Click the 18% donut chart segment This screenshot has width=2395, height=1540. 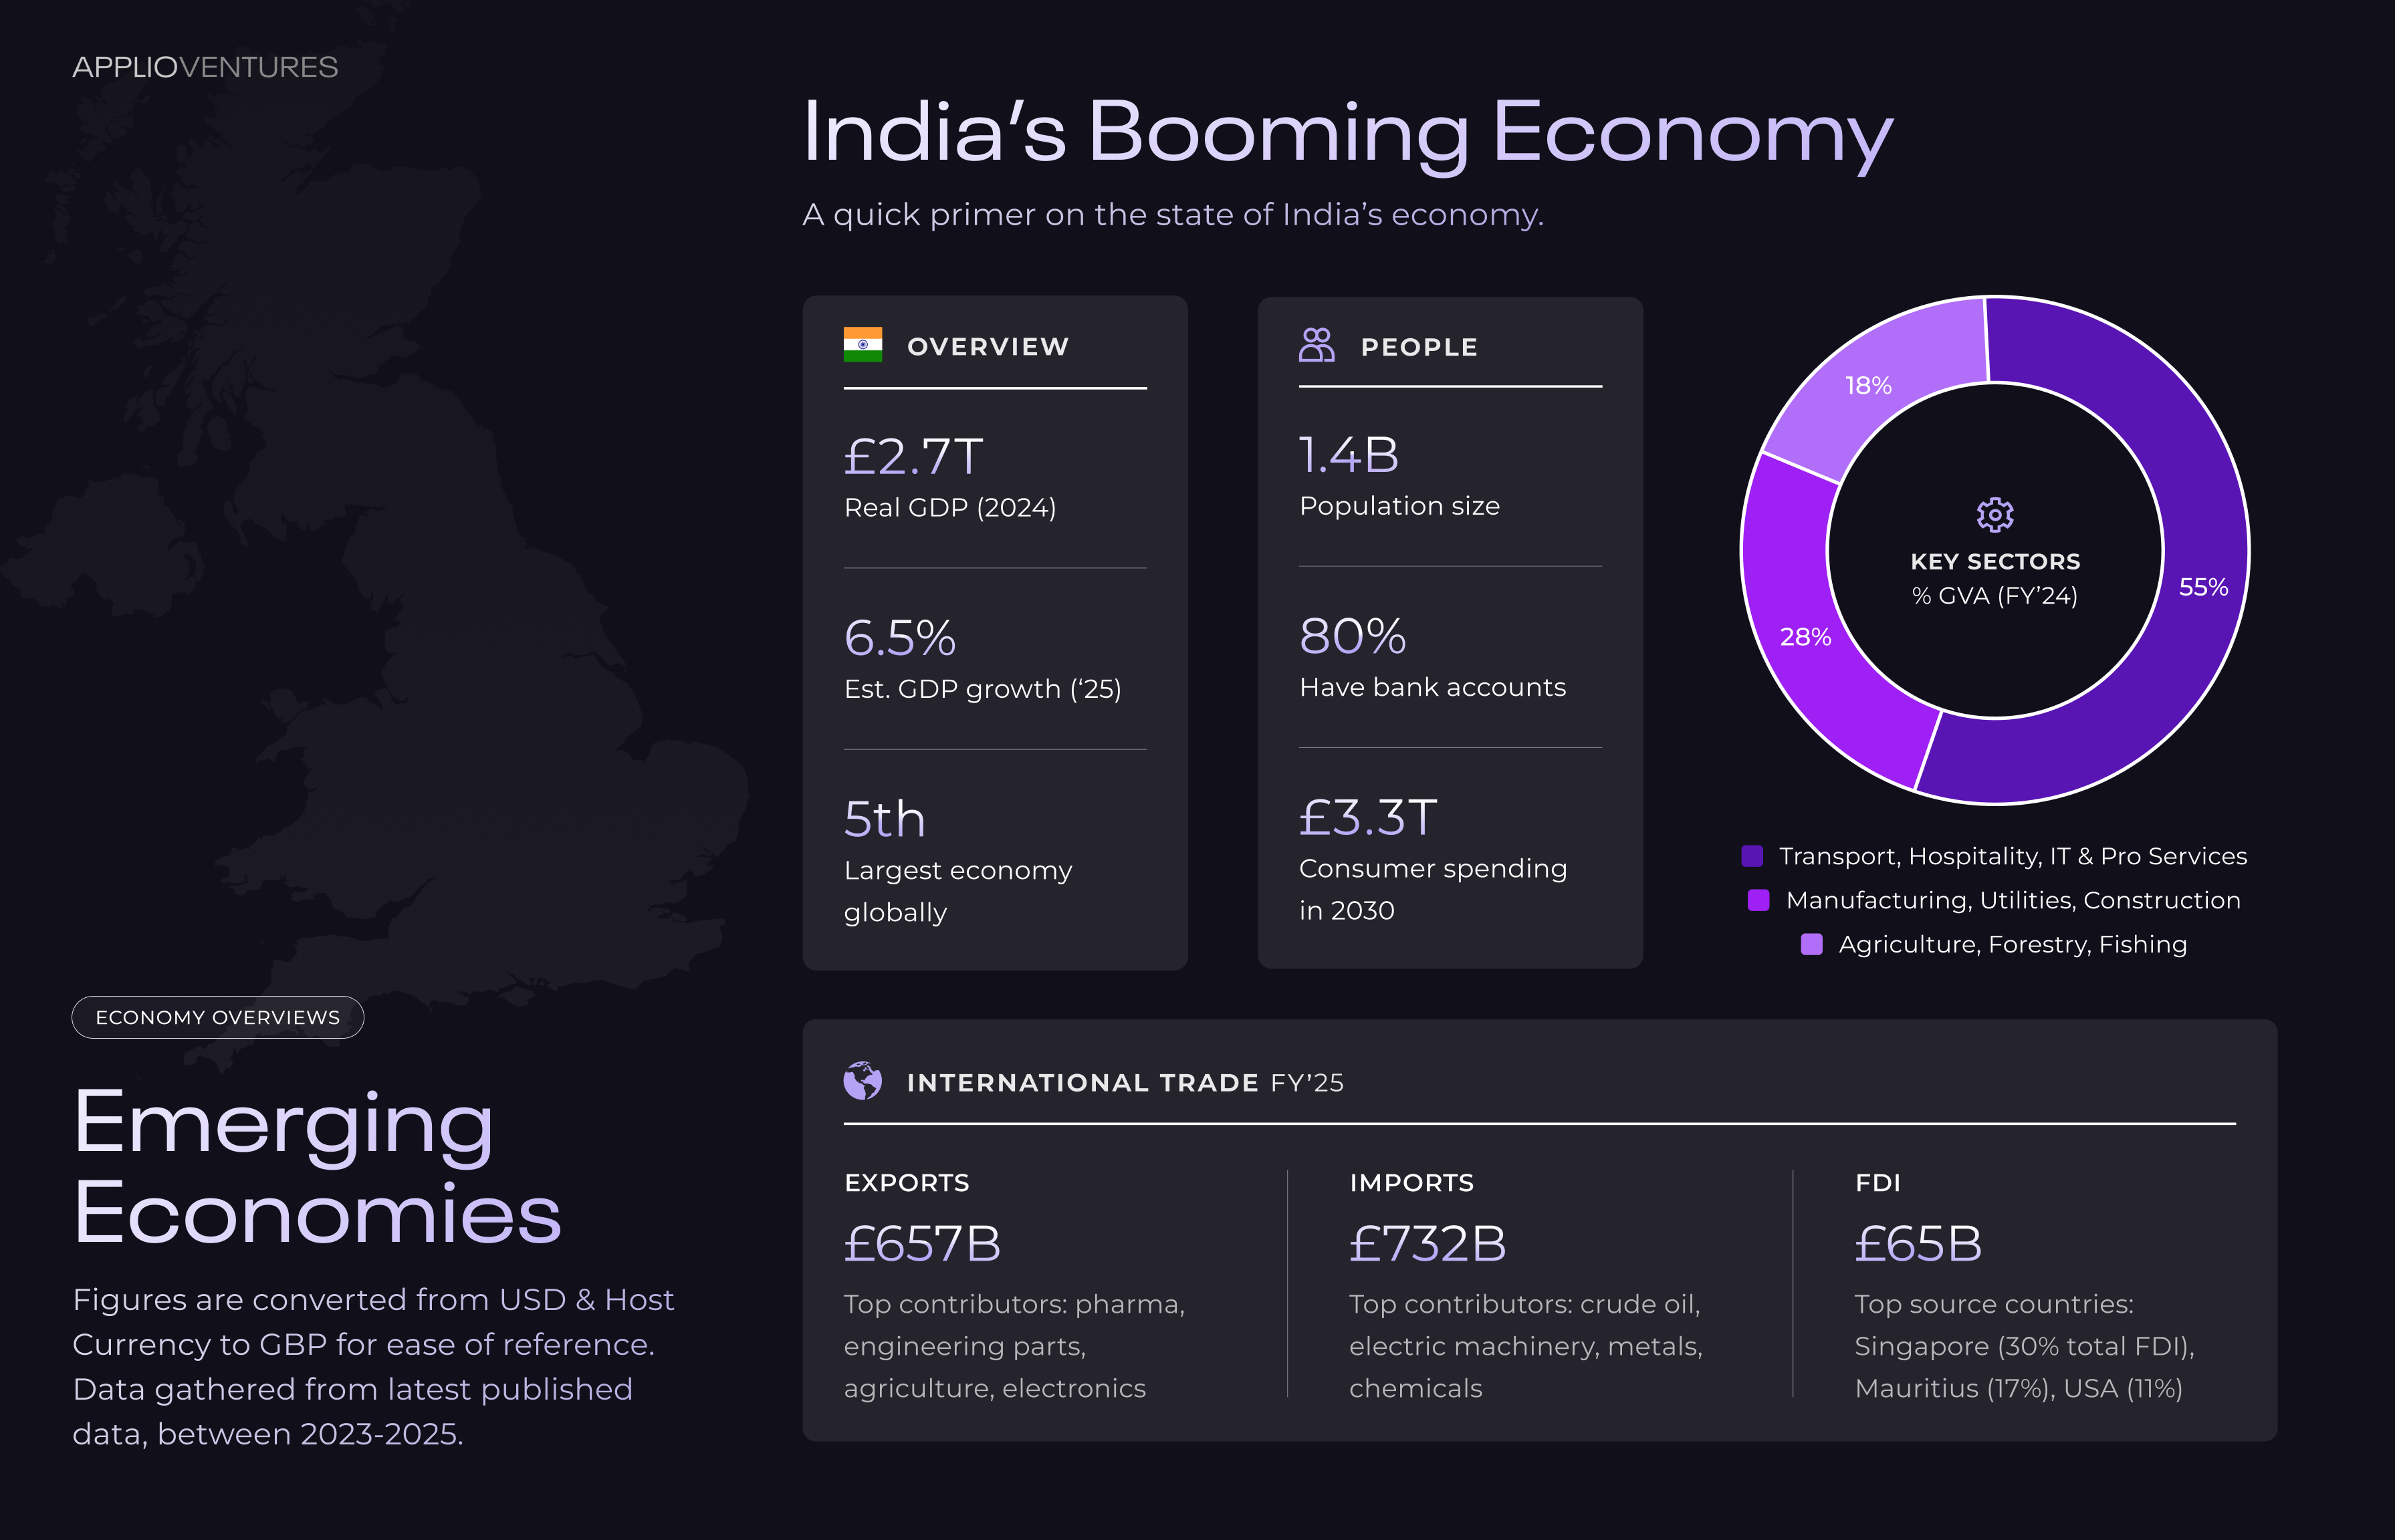(x=1867, y=385)
